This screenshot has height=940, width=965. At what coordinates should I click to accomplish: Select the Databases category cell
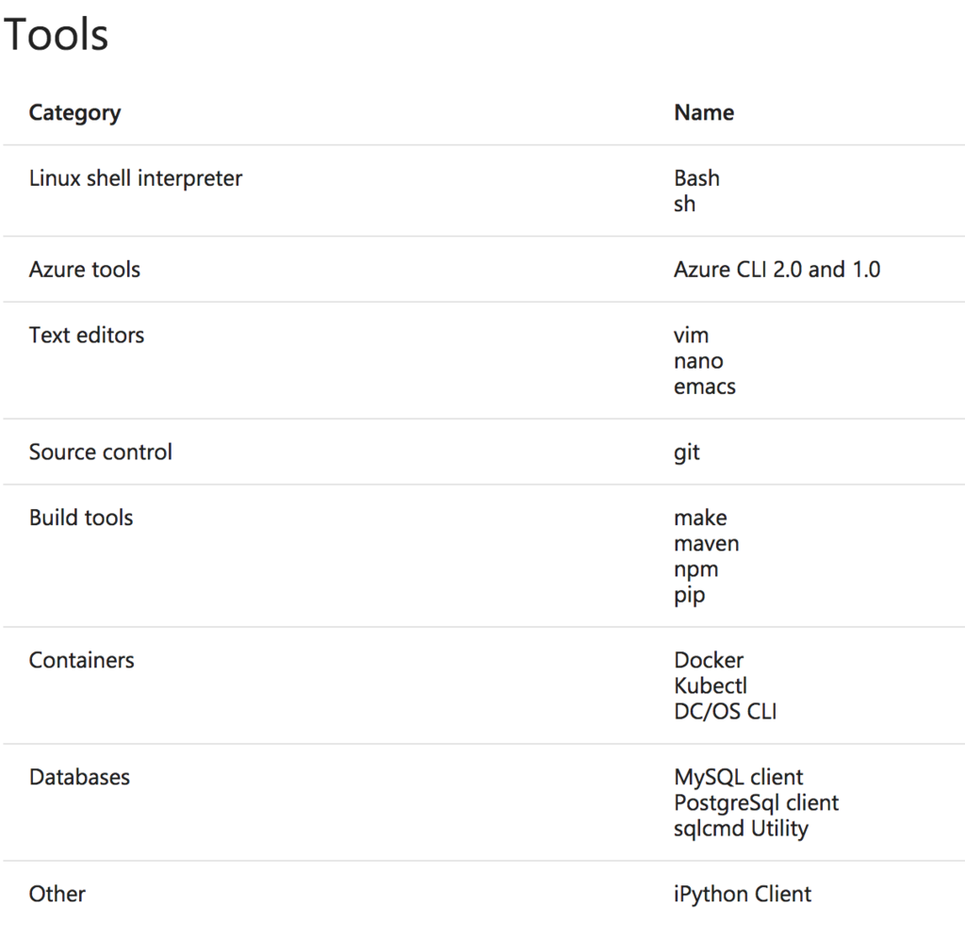[79, 778]
